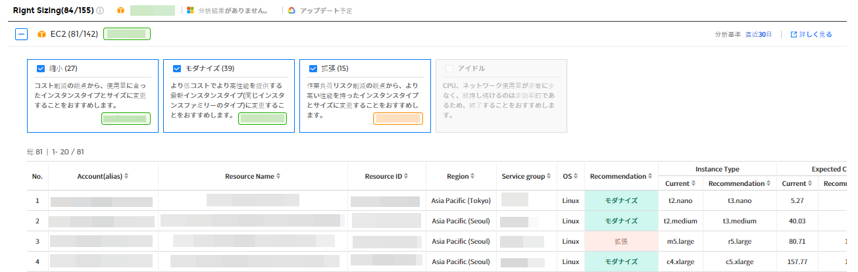Click the info icon beside Right Sizing title
The height and width of the screenshot is (272, 858).
coord(100,11)
